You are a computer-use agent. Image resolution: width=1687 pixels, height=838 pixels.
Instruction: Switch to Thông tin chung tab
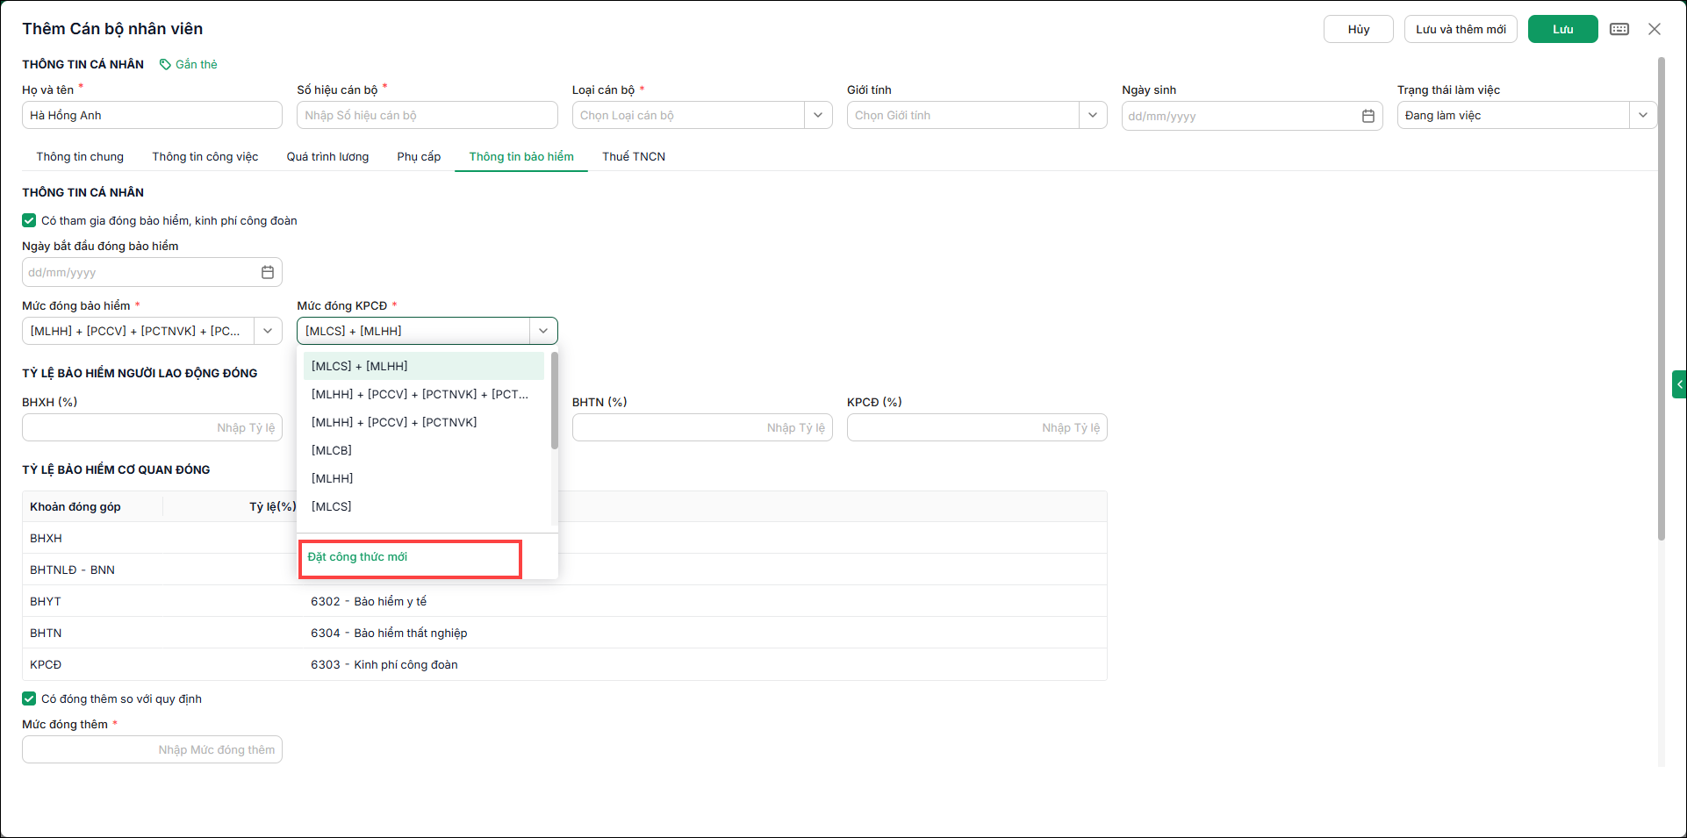click(80, 156)
